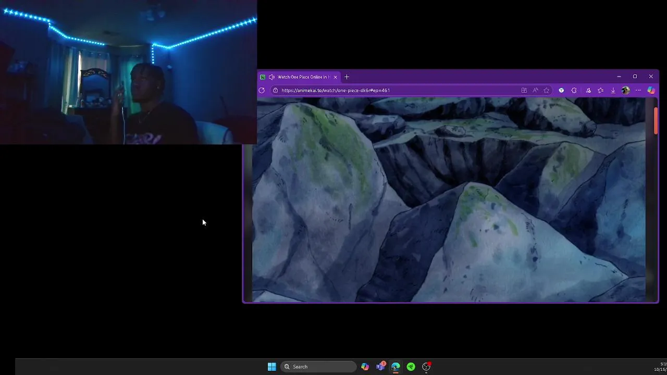Image resolution: width=667 pixels, height=375 pixels.
Task: Mute the tab audio speaker icon
Action: pyautogui.click(x=271, y=77)
